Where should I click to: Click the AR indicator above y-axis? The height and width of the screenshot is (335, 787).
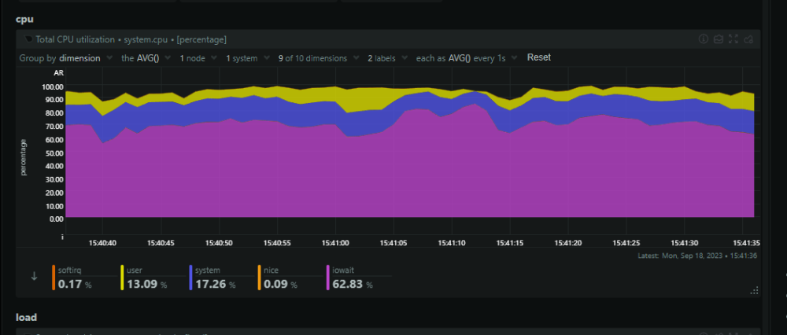tap(59, 72)
